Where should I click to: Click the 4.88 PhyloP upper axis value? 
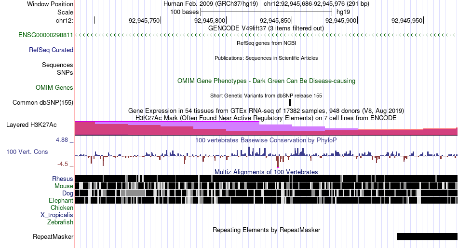(62, 140)
